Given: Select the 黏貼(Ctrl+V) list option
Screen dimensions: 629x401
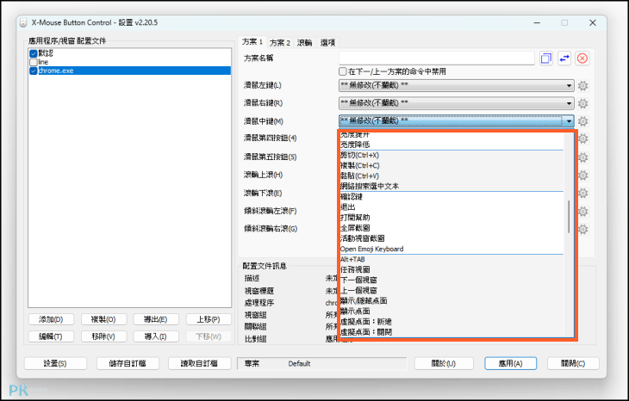Looking at the screenshot, I should (x=452, y=176).
